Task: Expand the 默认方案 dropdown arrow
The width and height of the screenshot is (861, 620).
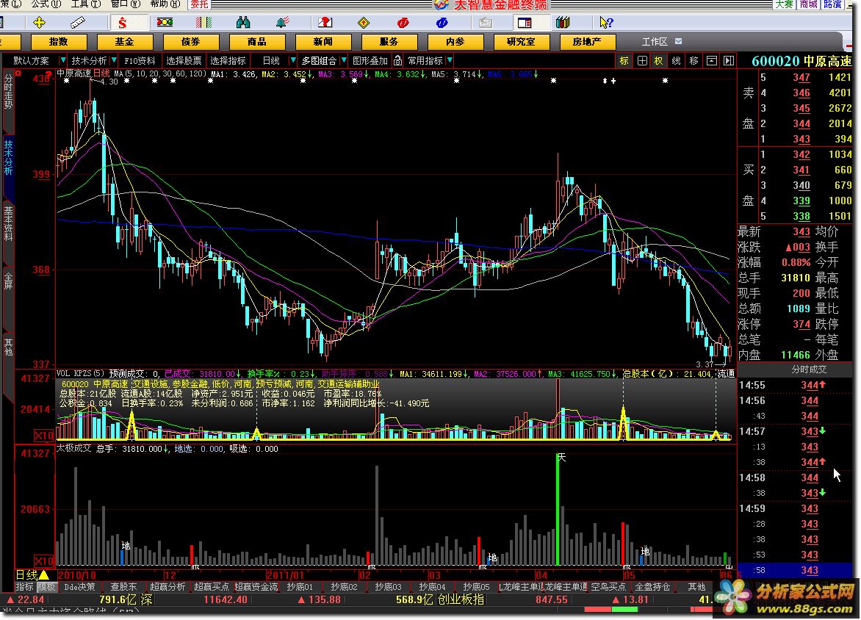Action: pos(63,60)
